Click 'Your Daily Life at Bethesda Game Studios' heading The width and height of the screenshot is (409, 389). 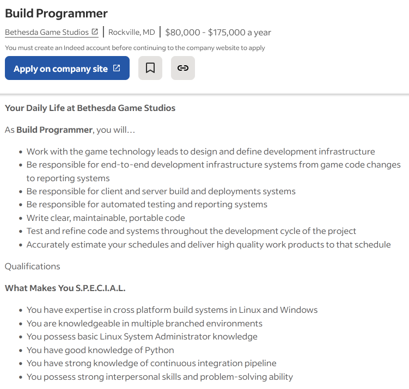[x=90, y=108]
